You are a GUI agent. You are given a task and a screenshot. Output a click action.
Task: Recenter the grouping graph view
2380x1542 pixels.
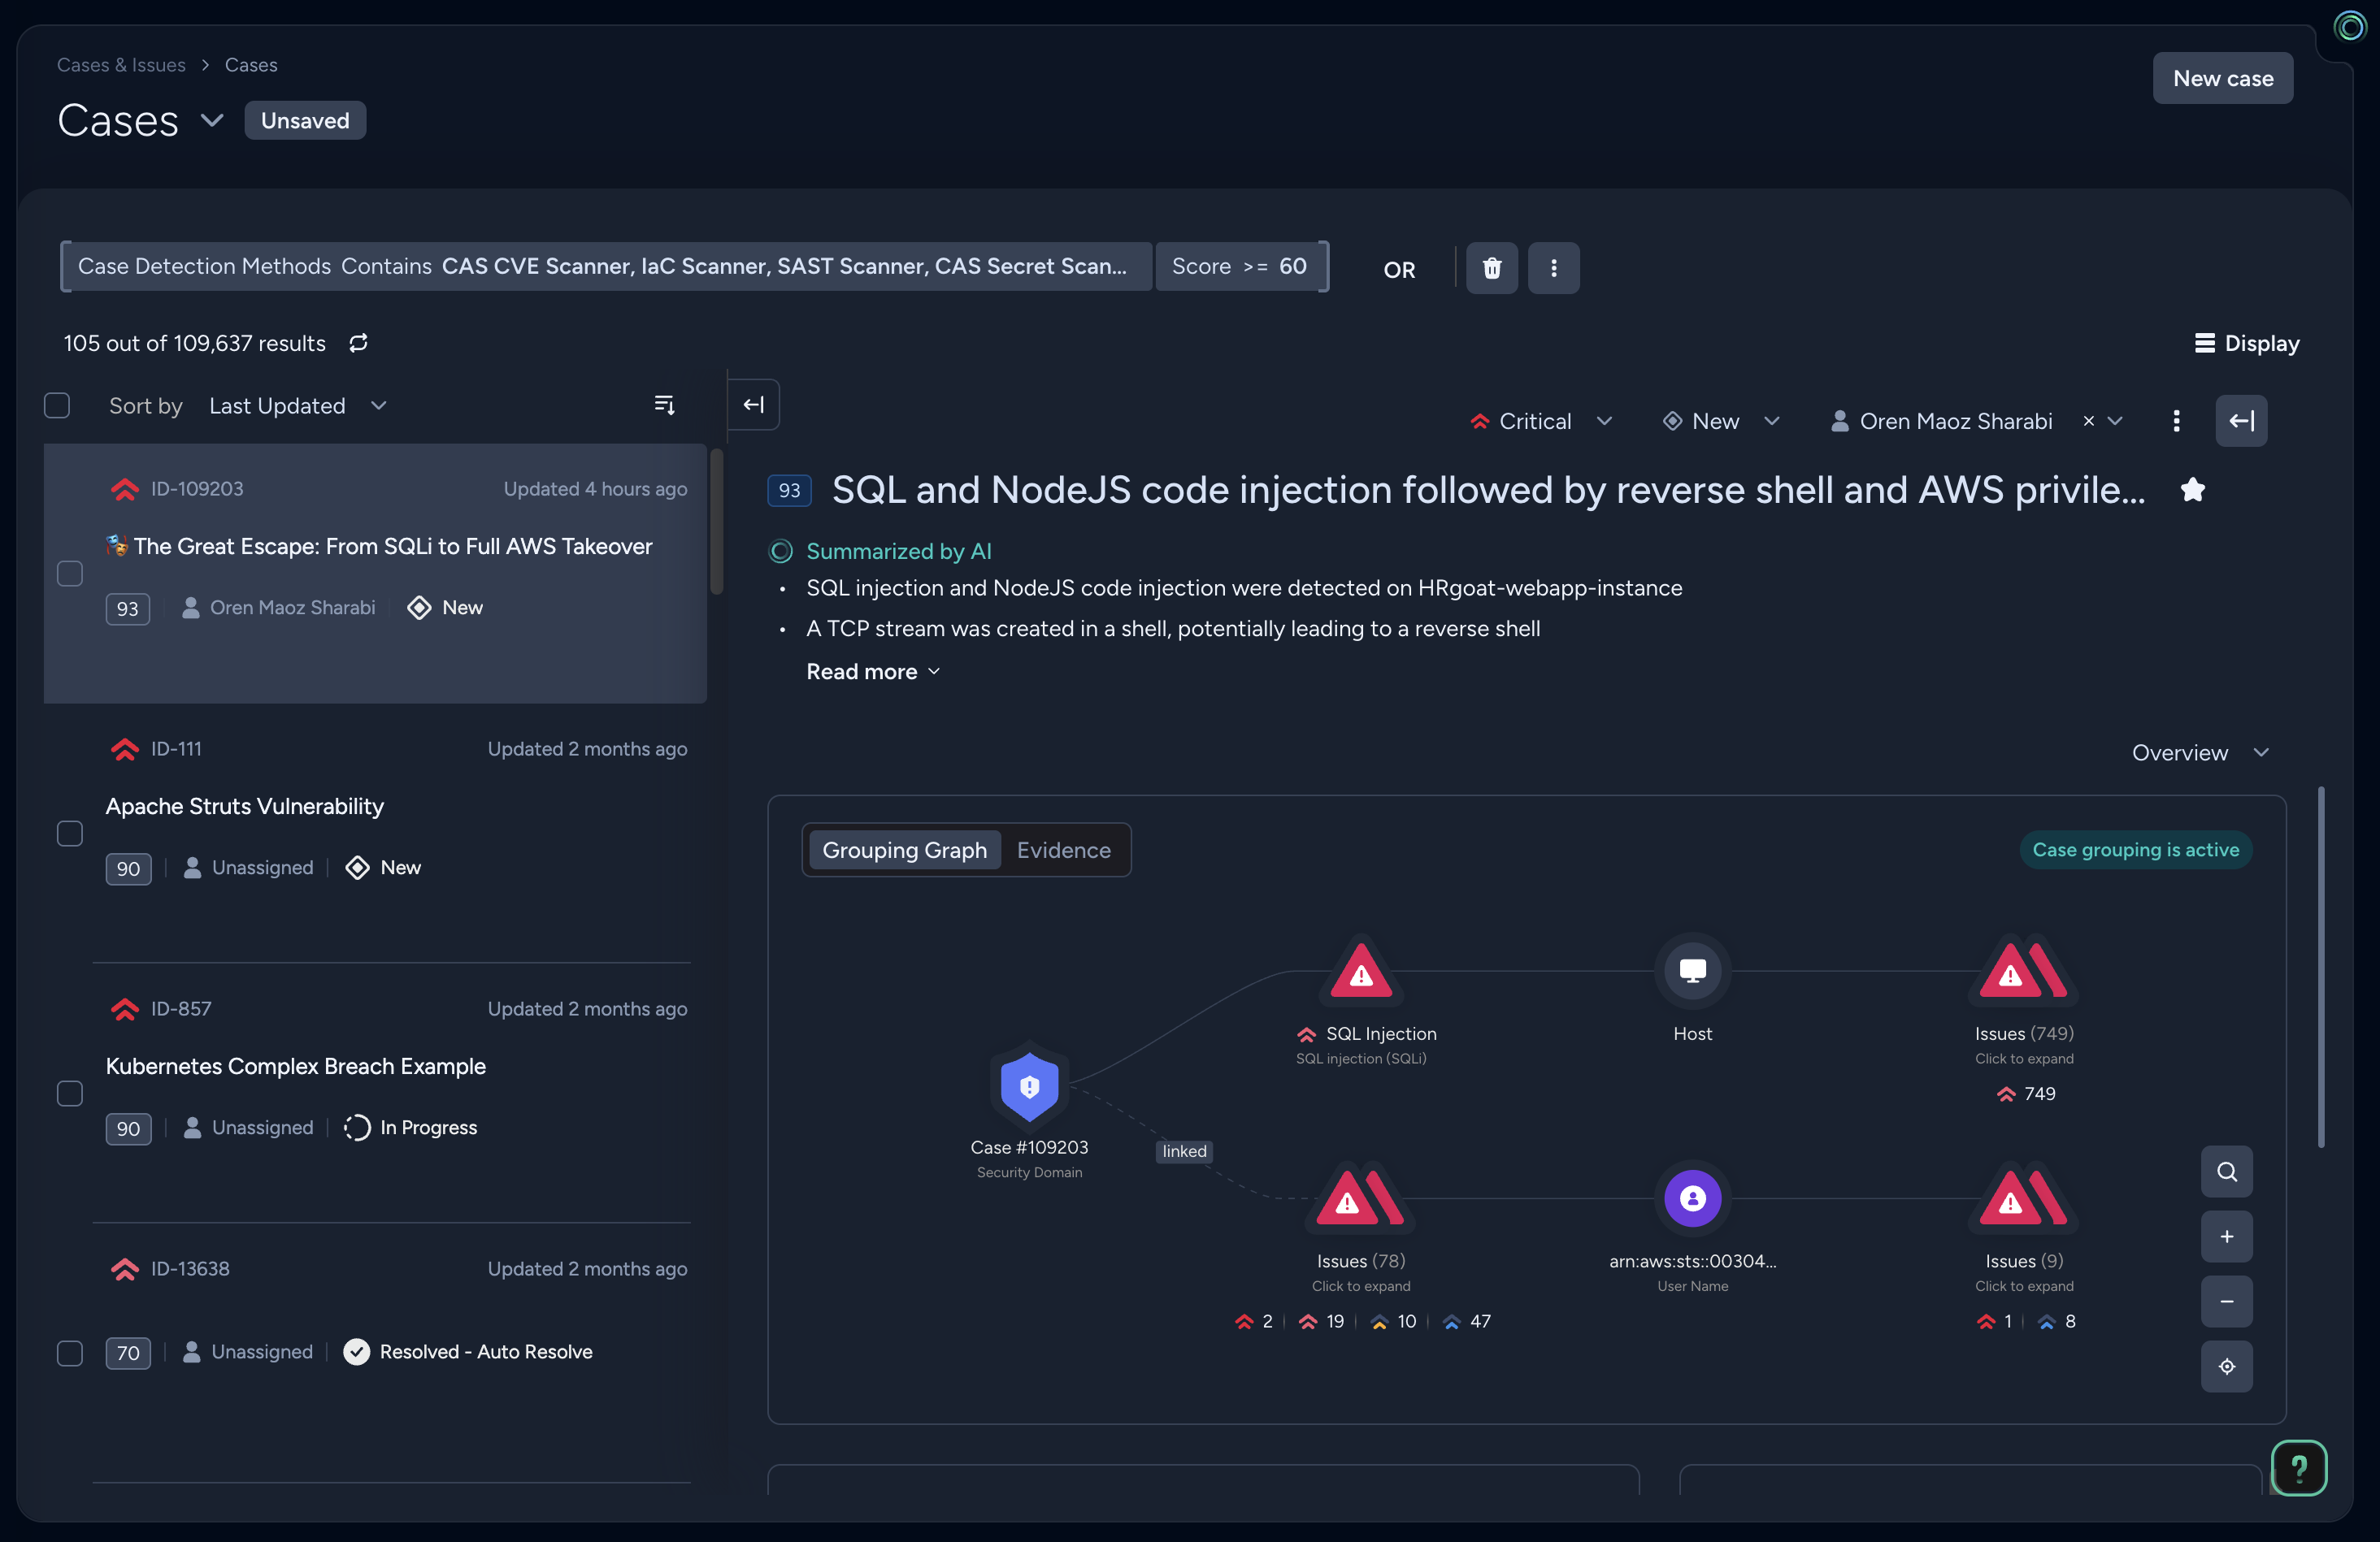tap(2226, 1367)
